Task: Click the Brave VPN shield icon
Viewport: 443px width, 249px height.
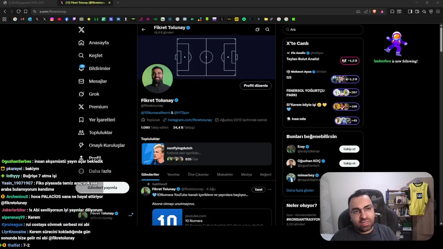Action: pos(431,11)
